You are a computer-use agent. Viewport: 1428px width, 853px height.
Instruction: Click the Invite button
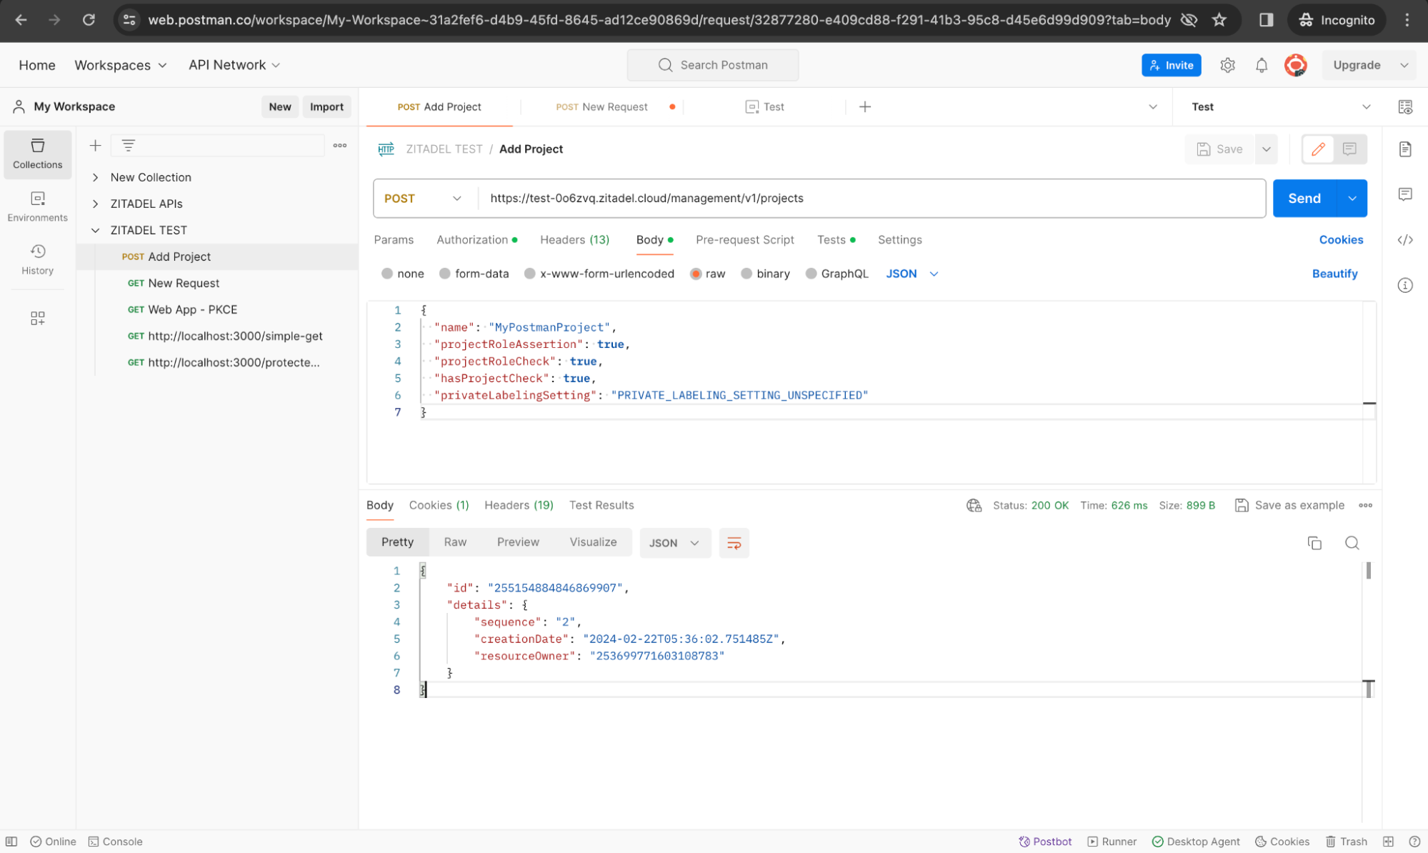[1171, 65]
